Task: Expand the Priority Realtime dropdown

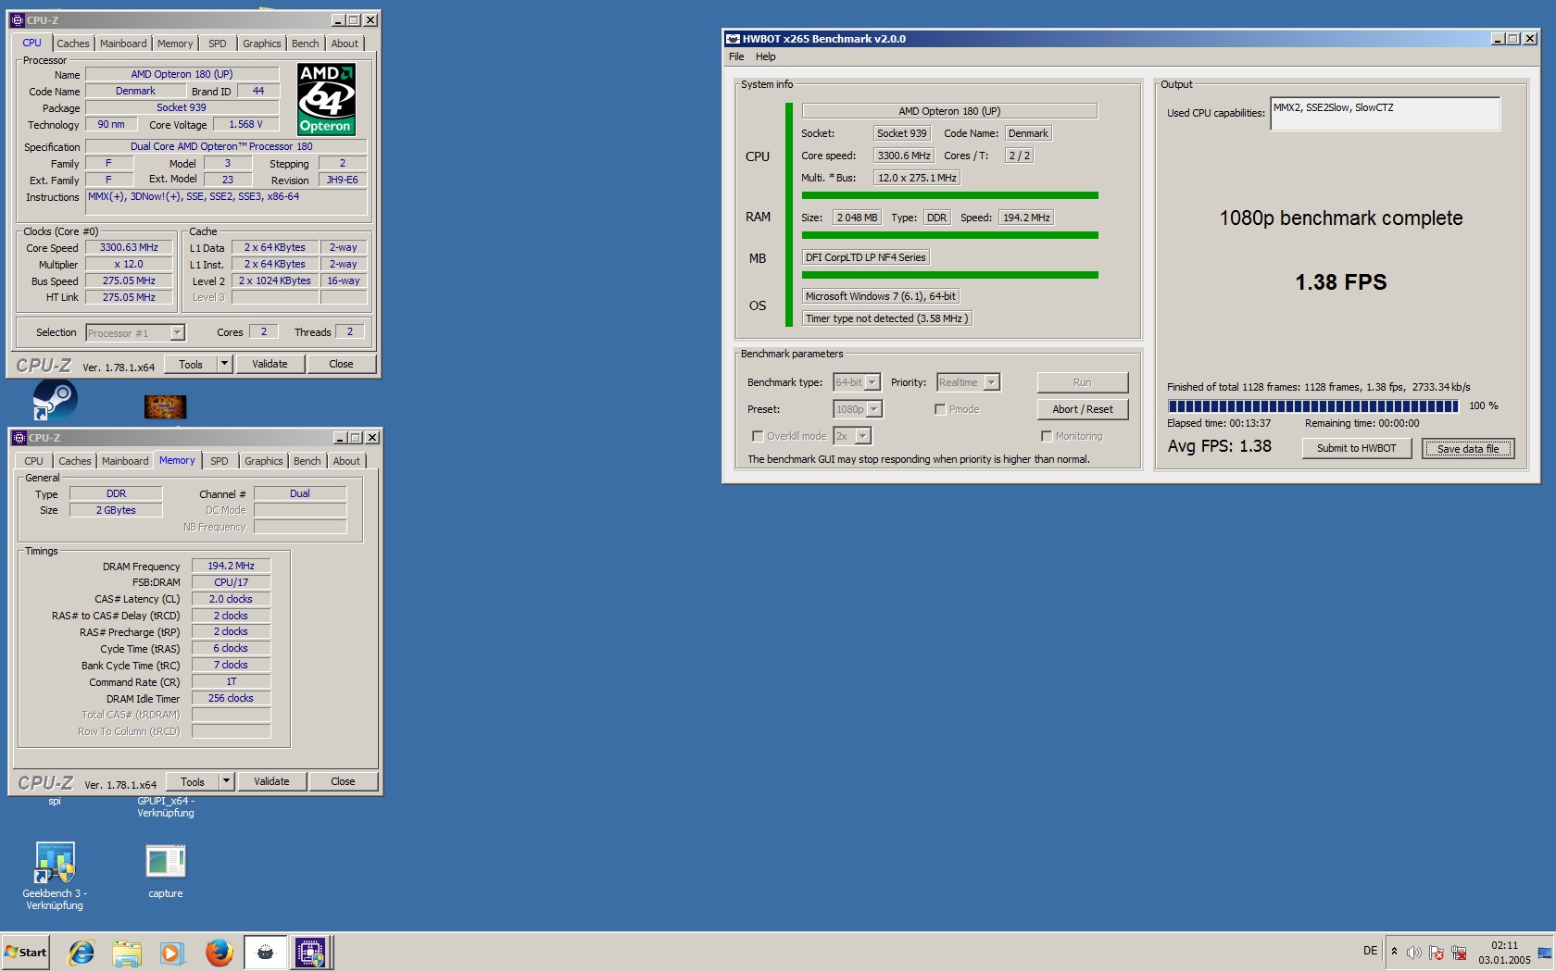Action: pos(991,382)
